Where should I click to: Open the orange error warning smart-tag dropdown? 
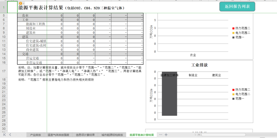[x=22, y=3]
